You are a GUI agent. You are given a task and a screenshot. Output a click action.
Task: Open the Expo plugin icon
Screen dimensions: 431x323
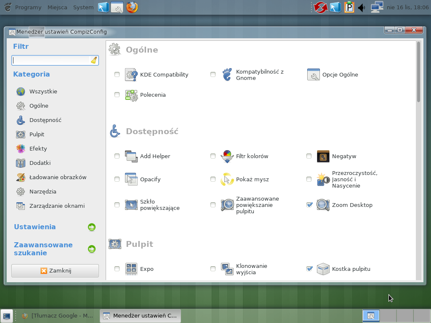[131, 269]
